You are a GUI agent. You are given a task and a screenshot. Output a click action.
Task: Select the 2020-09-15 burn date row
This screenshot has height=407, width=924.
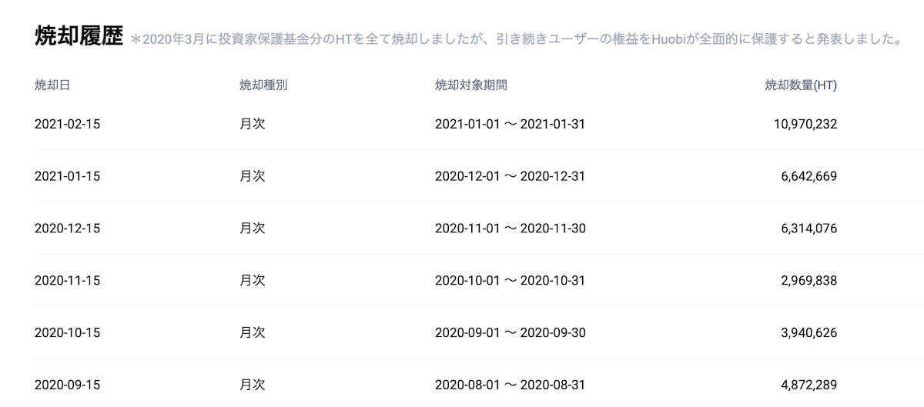(67, 385)
